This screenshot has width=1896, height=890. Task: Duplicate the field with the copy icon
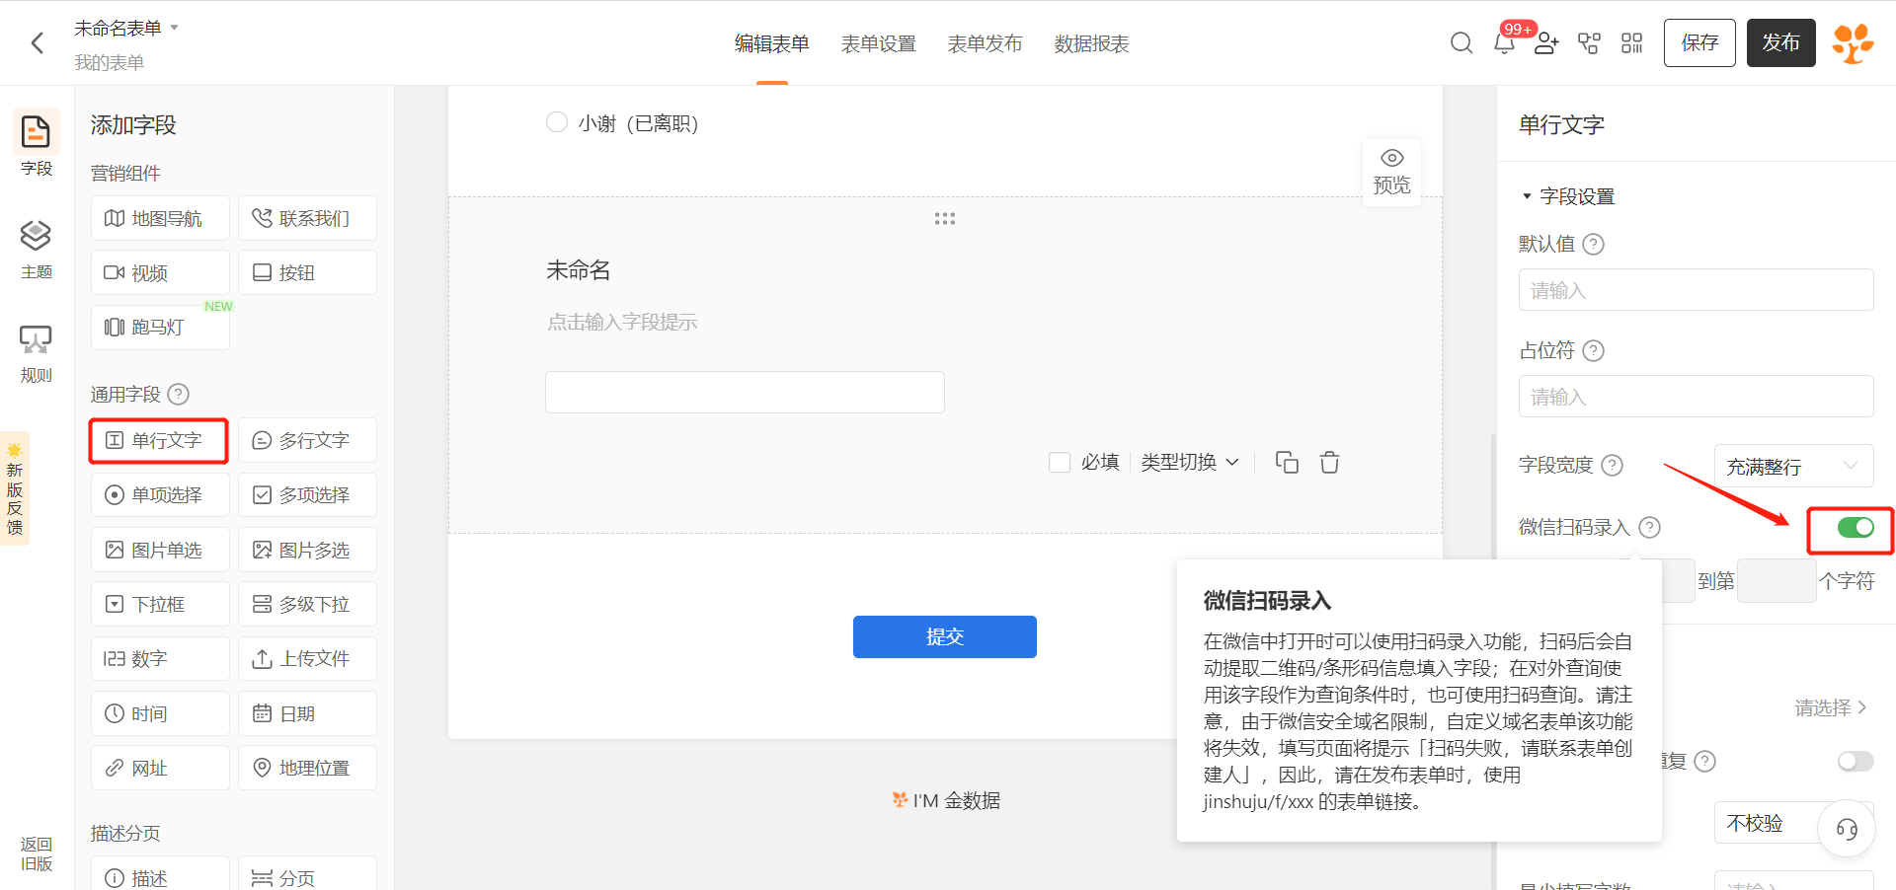(1287, 462)
